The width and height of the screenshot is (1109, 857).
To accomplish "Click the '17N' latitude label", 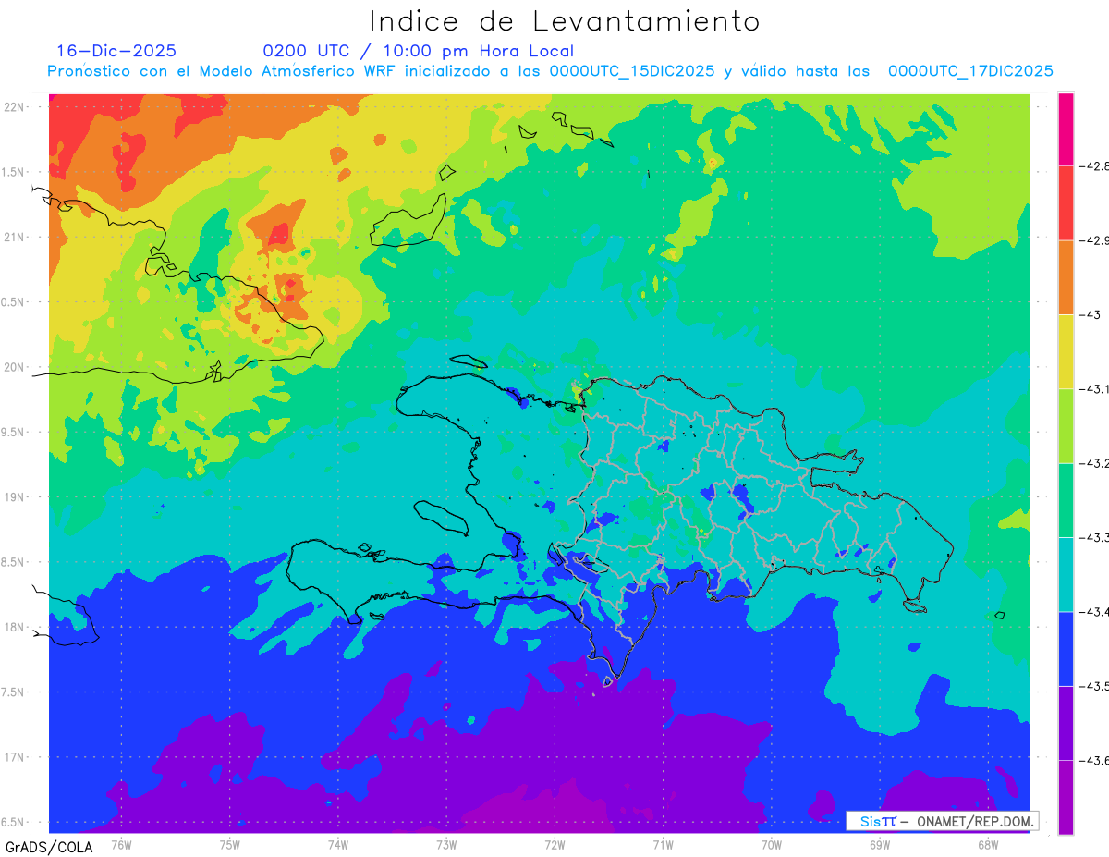I will click(14, 757).
